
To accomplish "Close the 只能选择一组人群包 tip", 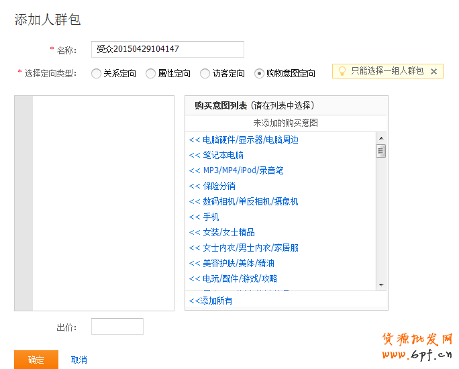I will (433, 71).
